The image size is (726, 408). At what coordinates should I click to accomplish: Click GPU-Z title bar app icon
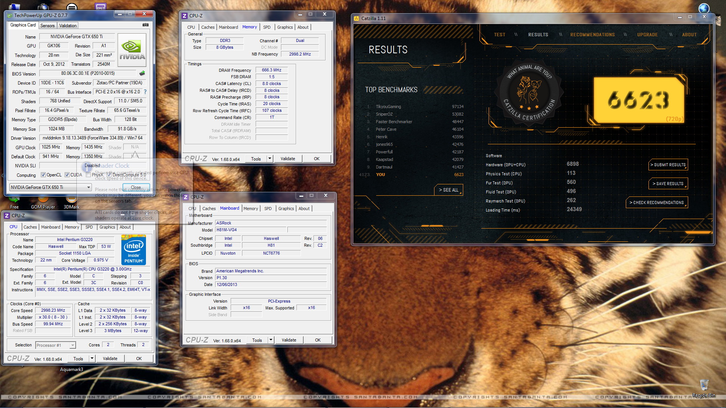point(10,15)
